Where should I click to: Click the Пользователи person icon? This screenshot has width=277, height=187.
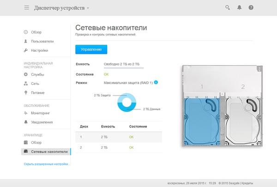(25, 41)
